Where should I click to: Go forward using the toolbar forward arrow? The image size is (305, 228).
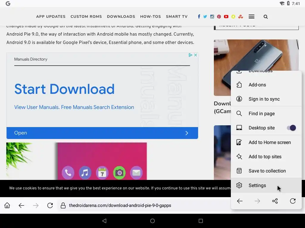click(36, 205)
